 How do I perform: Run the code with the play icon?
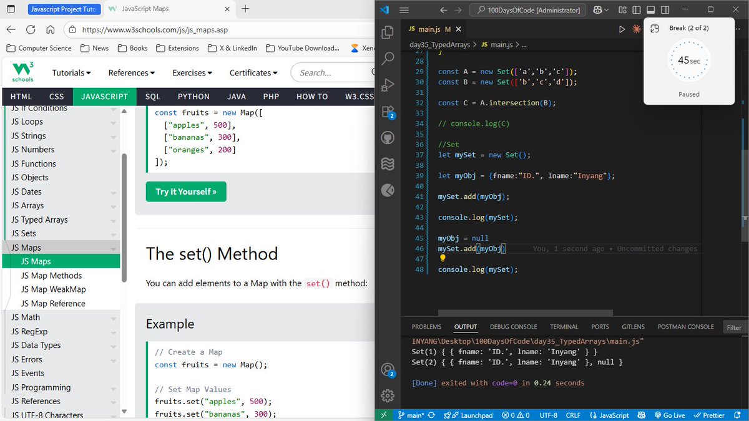click(x=622, y=29)
